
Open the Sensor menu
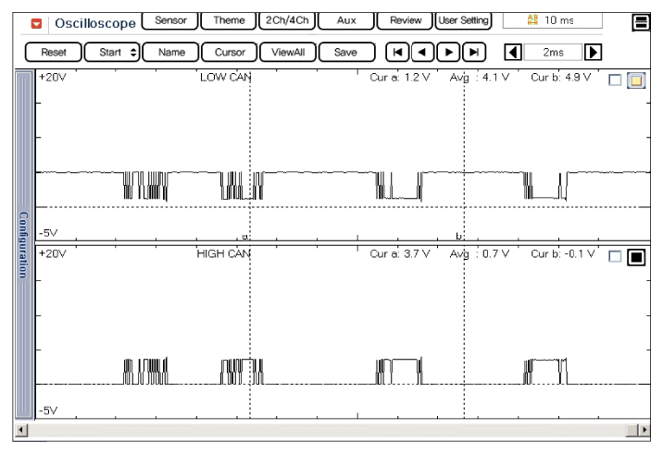[170, 20]
